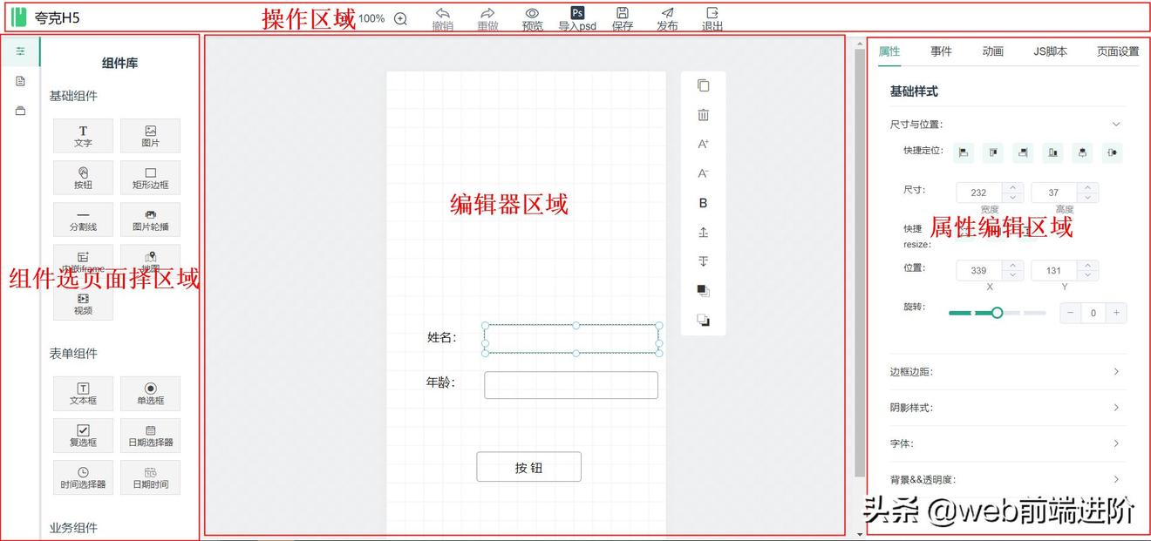Open page preview with the 预览 eye
The height and width of the screenshot is (541, 1151).
point(532,18)
